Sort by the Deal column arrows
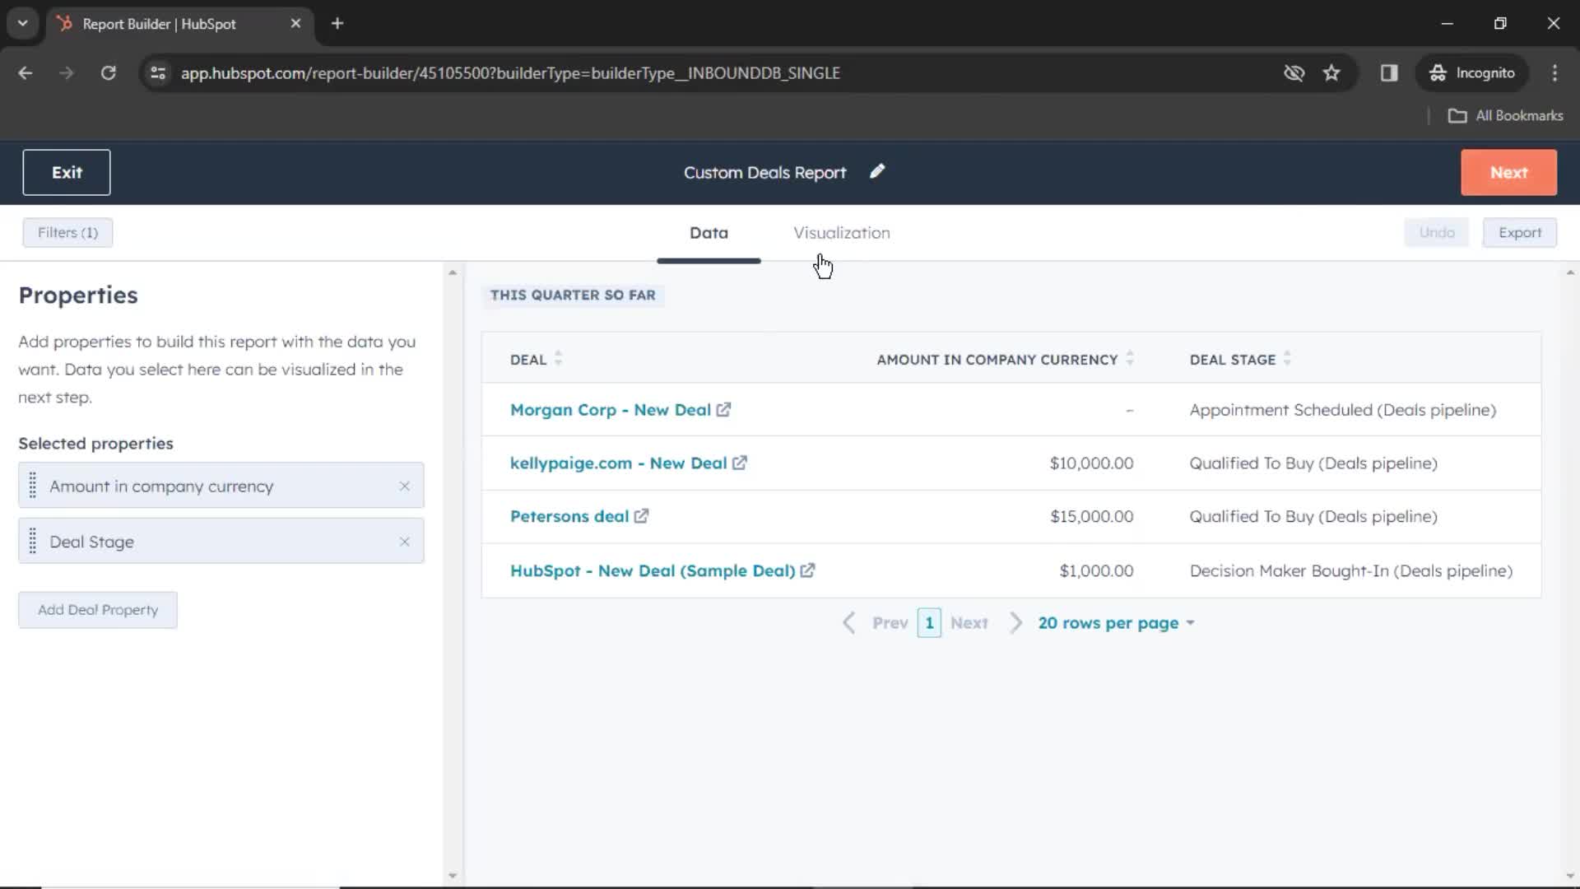1580x889 pixels. pos(558,358)
